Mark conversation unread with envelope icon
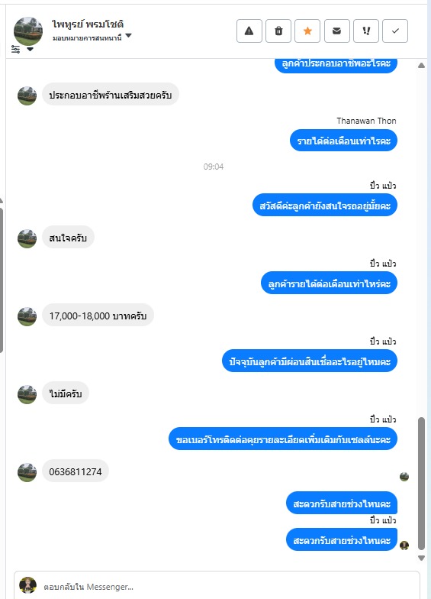The width and height of the screenshot is (431, 599). [x=337, y=31]
